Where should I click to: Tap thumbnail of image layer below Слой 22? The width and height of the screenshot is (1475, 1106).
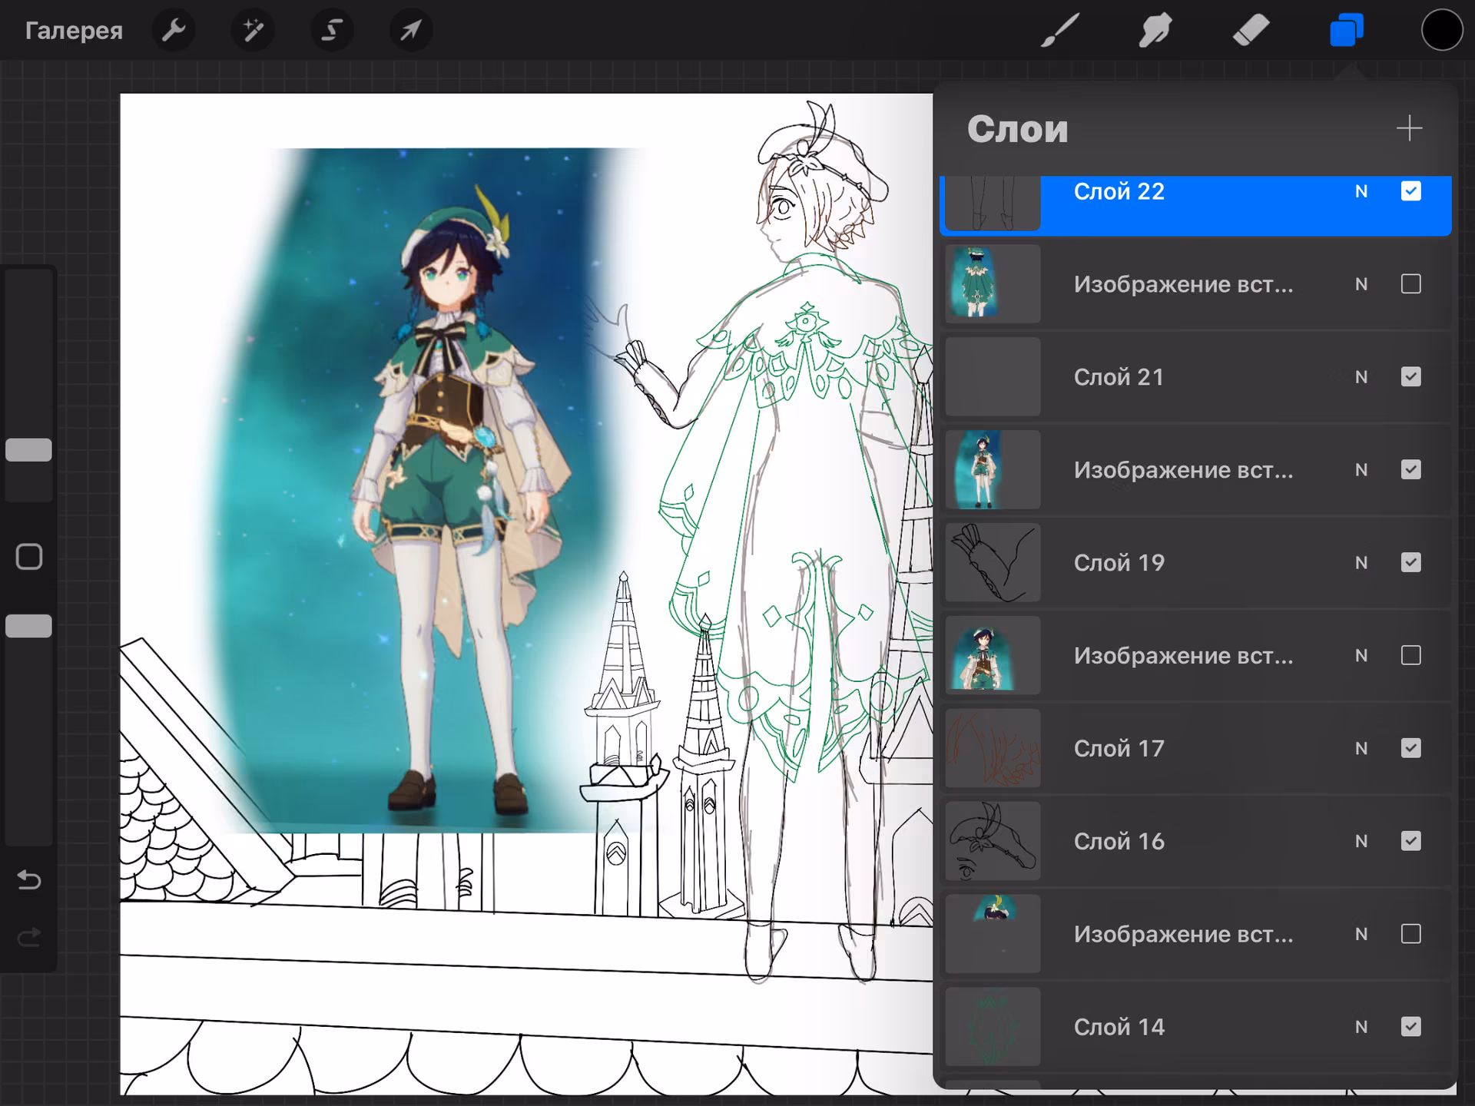[993, 284]
